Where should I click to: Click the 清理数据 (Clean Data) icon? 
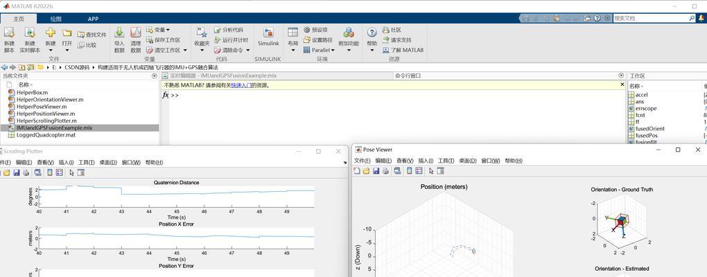point(136,33)
